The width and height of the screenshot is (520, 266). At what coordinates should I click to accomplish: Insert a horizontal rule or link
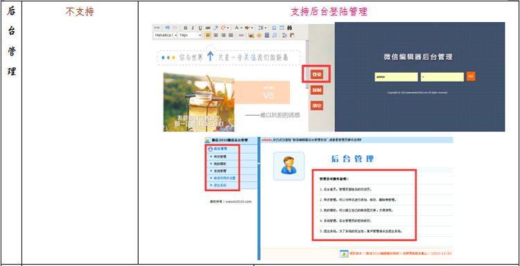coord(241,35)
